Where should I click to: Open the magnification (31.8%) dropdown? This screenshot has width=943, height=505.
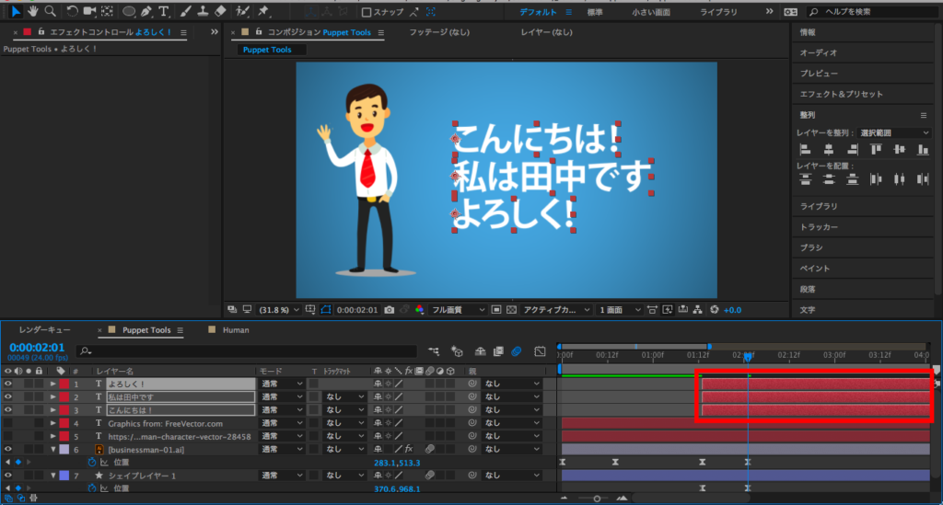tap(278, 310)
